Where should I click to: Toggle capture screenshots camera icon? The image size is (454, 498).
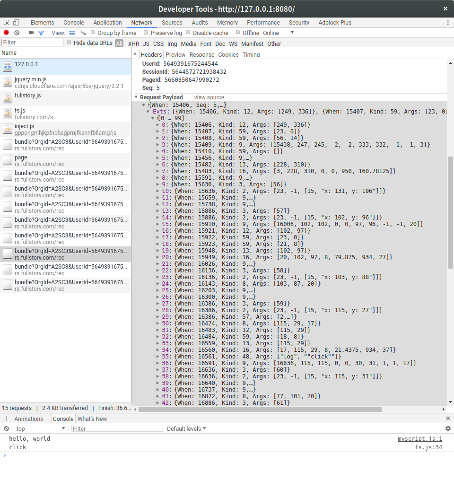[x=31, y=33]
